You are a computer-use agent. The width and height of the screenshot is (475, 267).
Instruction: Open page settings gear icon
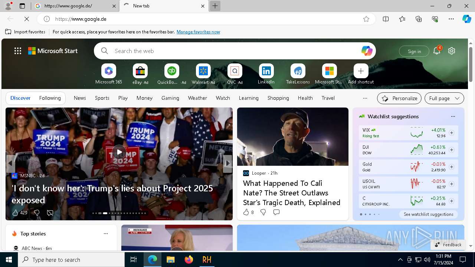coord(452,51)
